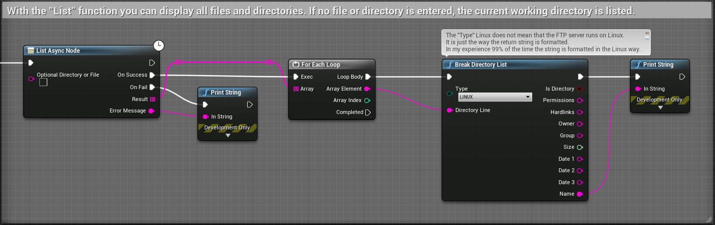Click the Is Directory boolean output pin
Viewport: 715px width, 225px height.
point(579,89)
